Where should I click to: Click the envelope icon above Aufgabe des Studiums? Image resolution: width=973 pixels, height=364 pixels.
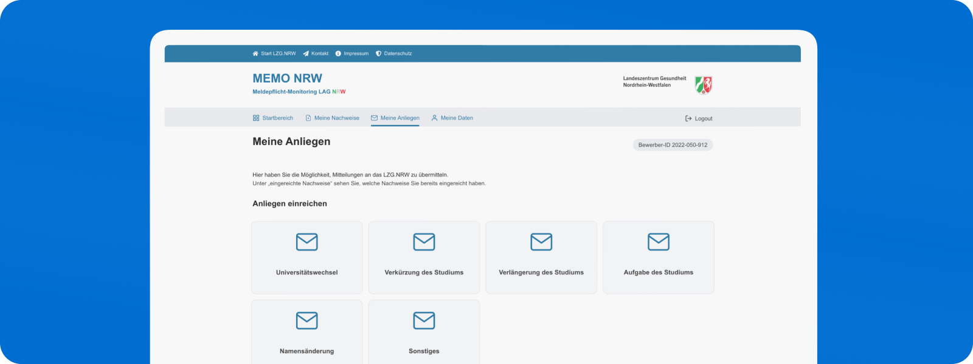(x=659, y=242)
